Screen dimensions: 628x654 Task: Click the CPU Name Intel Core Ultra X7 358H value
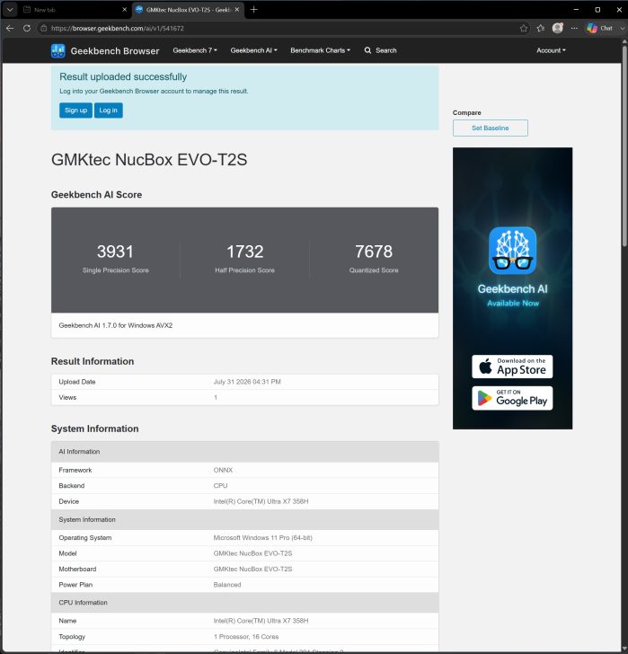click(261, 621)
